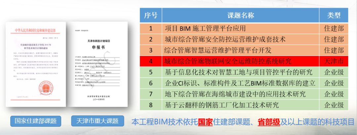
Task: Click the 天津市重大课题 button
Action: (98, 121)
